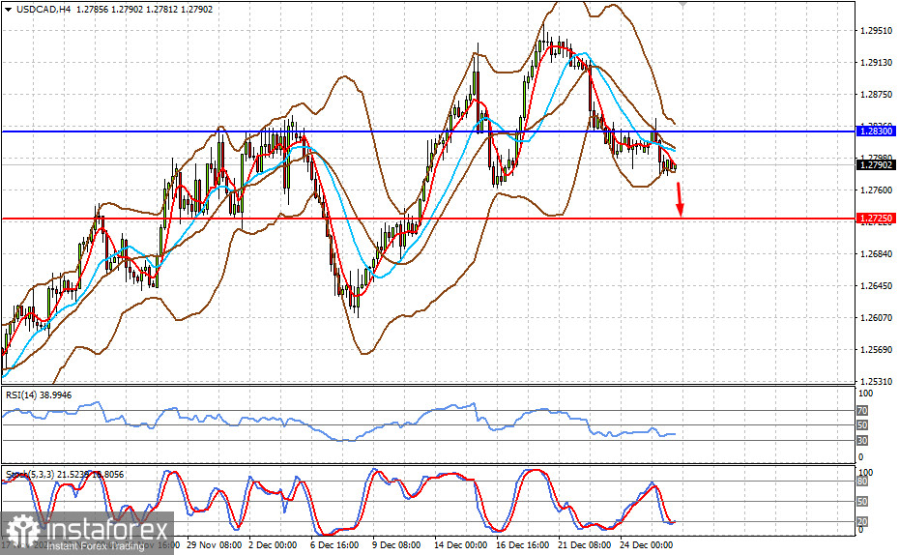The height and width of the screenshot is (555, 899).
Task: Click the InstaForex logo watermark
Action: tap(89, 533)
